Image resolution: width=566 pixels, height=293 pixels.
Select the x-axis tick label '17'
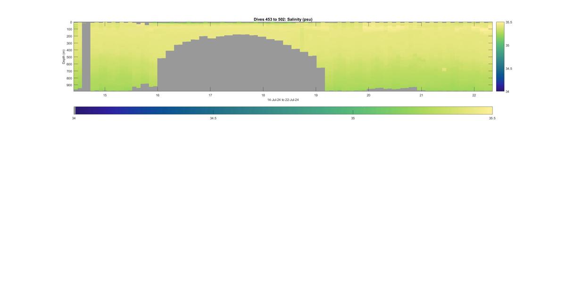click(210, 95)
